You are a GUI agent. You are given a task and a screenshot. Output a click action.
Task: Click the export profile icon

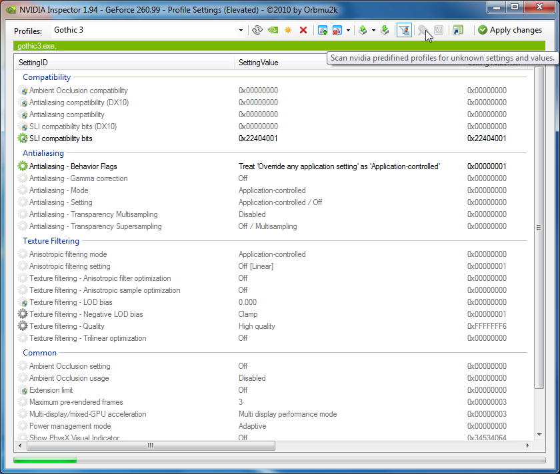(x=363, y=30)
